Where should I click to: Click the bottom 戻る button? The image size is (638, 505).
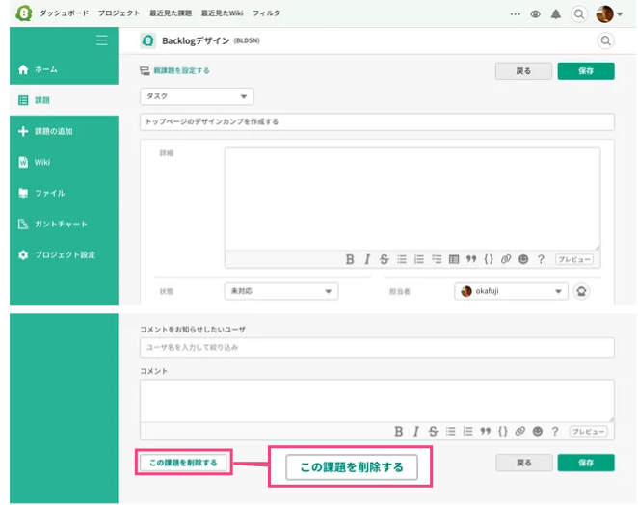click(x=523, y=464)
